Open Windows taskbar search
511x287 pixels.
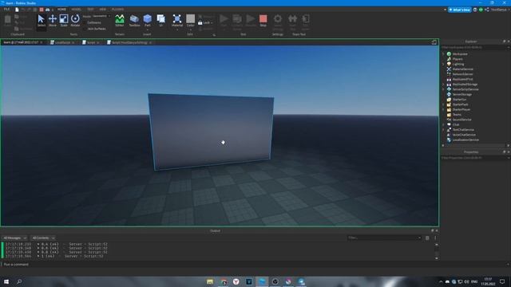[19, 281]
